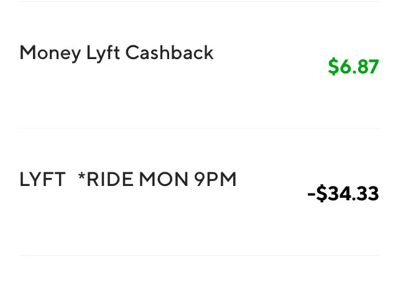Click the *RIDE text in second transaction
The width and height of the screenshot is (398, 283).
click(x=106, y=179)
